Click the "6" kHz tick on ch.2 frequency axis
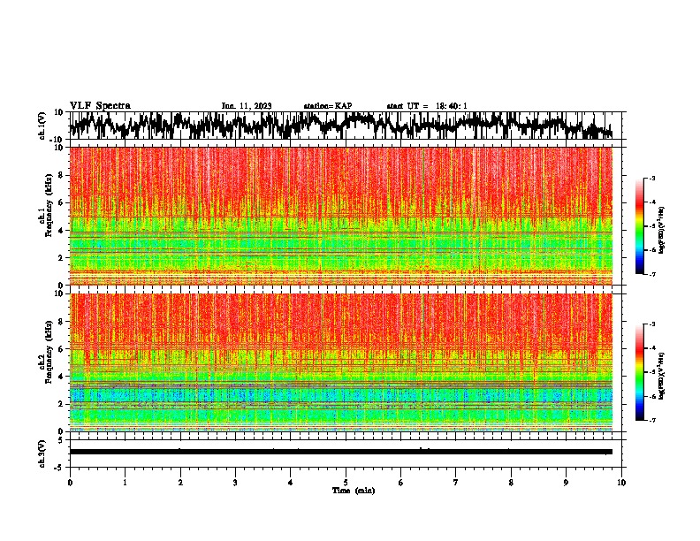 click(x=61, y=349)
